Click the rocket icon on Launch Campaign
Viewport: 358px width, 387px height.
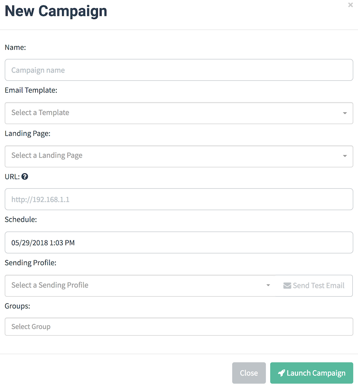point(282,373)
